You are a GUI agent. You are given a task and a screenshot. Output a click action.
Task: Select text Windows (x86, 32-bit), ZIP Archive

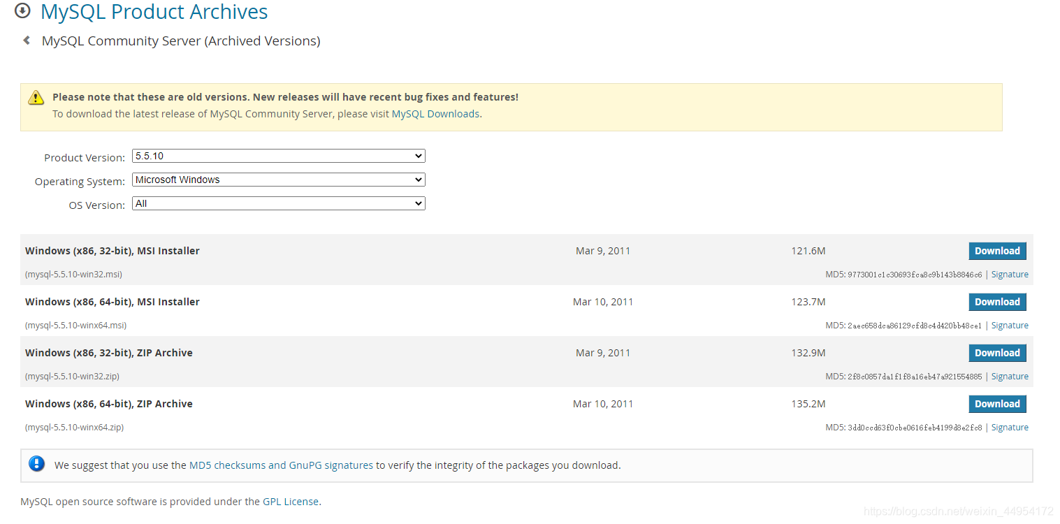pos(109,353)
